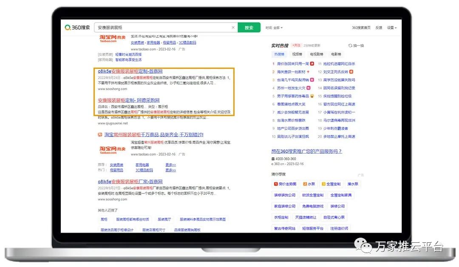
Task: Click the 换一换 refresh icon in hot searches
Action: tap(350, 45)
